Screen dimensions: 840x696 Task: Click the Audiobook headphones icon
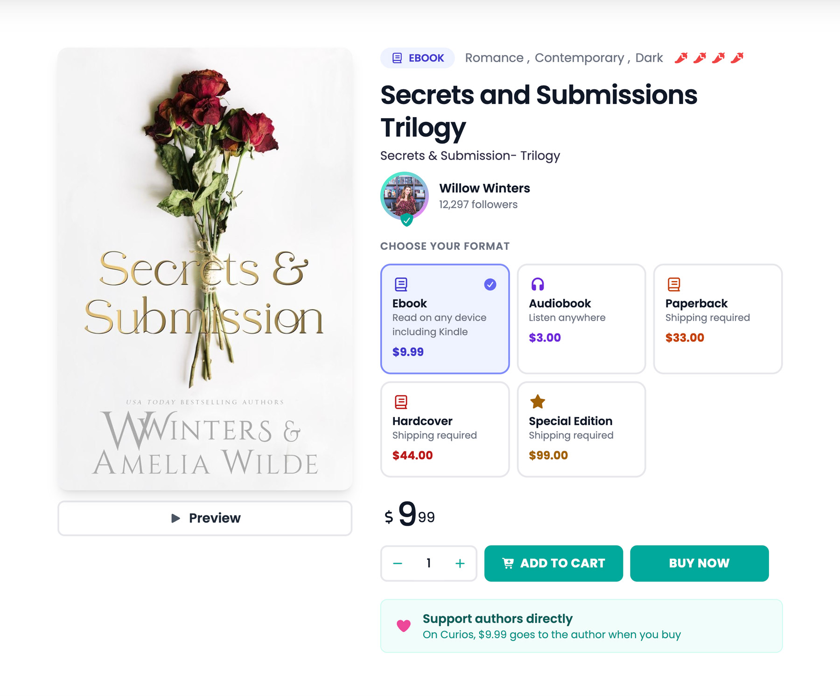click(x=538, y=284)
